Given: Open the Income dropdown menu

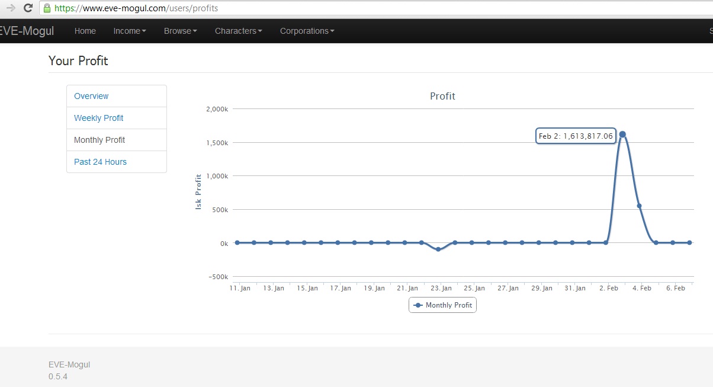Looking at the screenshot, I should pos(130,31).
